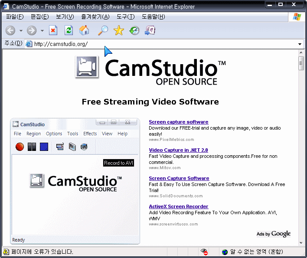Screen dimensions: 307x258
Task: Stop page loading with red X icon
Action: coord(53,30)
